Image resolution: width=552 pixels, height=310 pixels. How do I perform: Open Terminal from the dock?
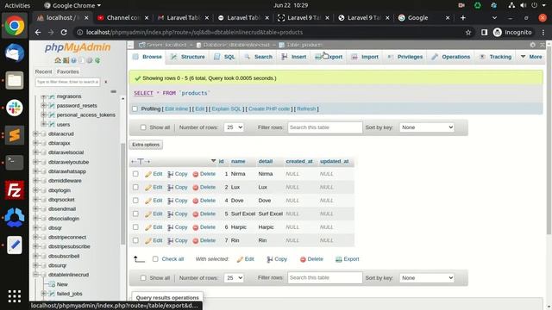(15, 163)
